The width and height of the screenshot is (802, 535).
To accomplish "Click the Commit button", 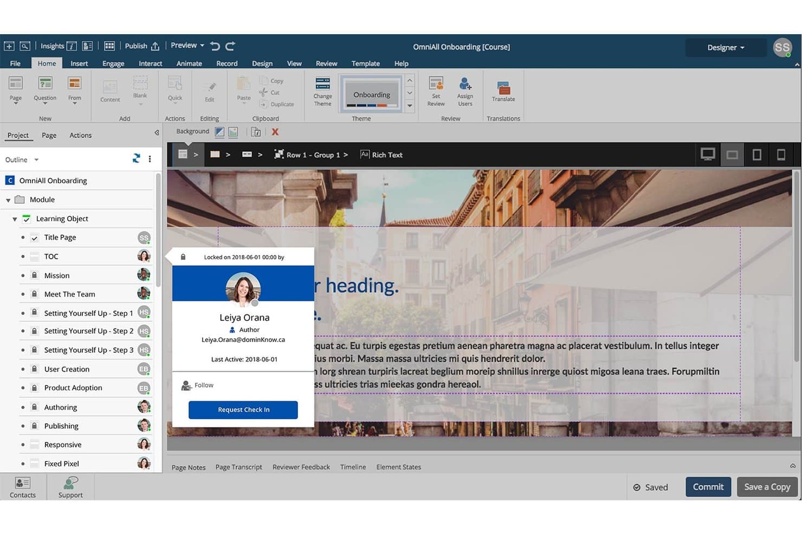I will pos(708,487).
